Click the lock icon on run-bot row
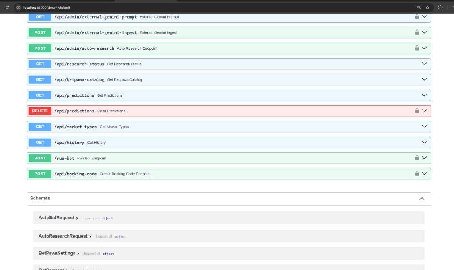The height and width of the screenshot is (270, 454). point(417,158)
